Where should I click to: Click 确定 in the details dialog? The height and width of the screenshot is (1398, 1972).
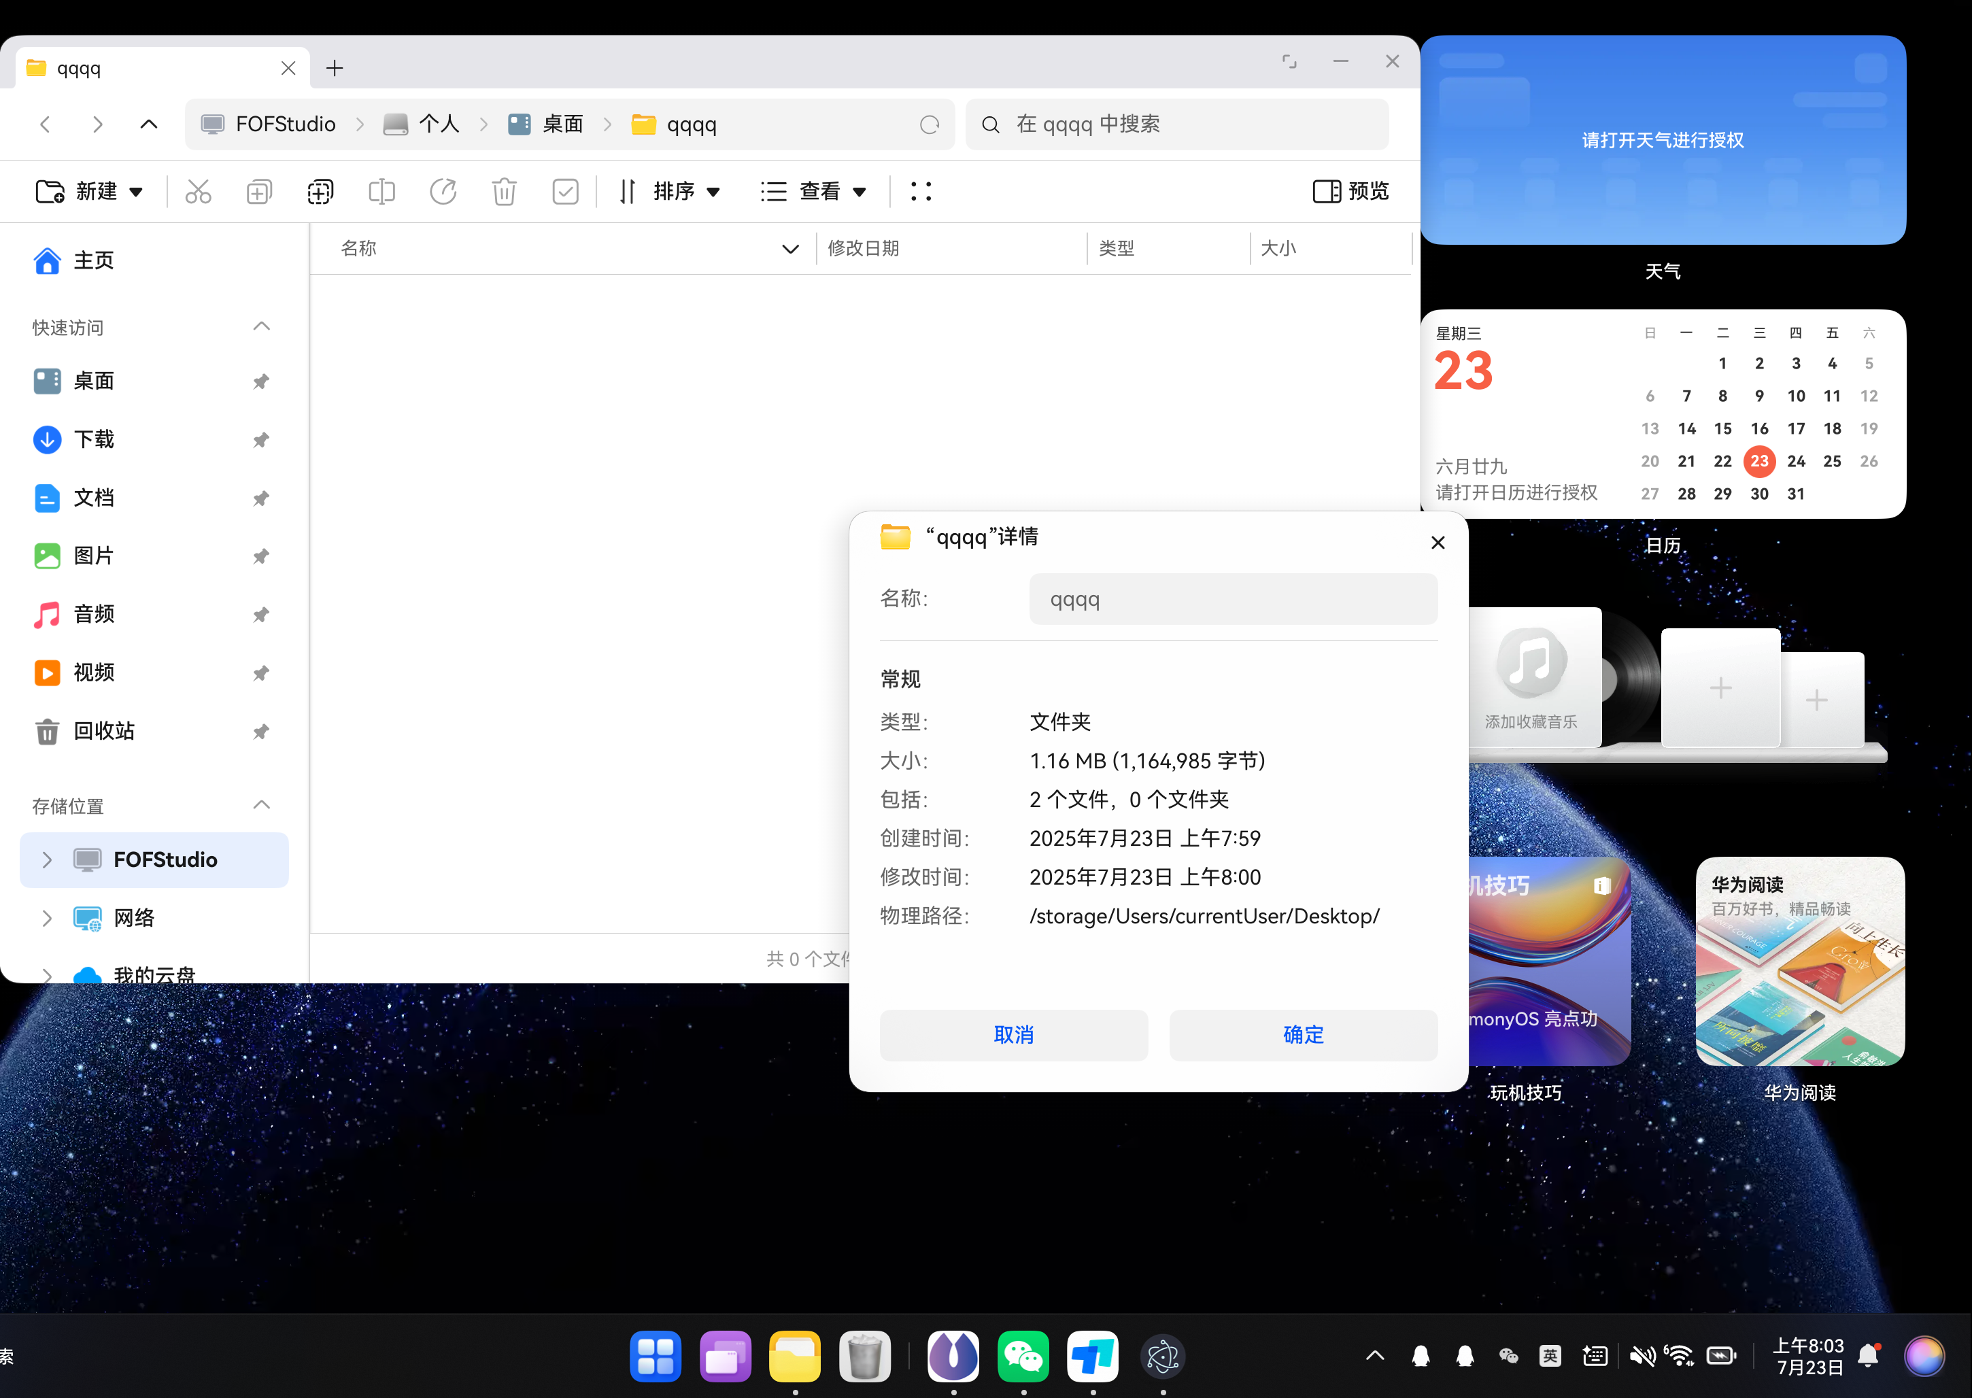pos(1303,1035)
